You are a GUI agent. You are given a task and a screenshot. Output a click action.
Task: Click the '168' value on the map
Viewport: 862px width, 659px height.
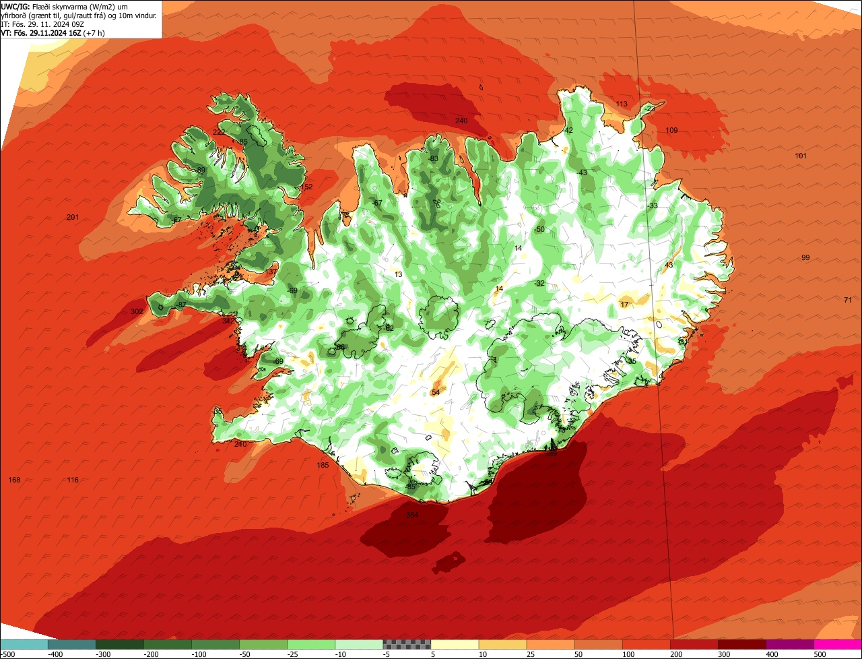point(14,480)
